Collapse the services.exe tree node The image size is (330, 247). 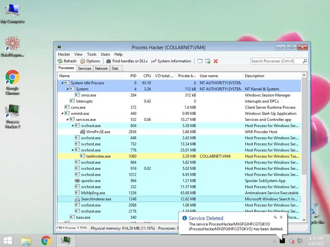click(67, 120)
